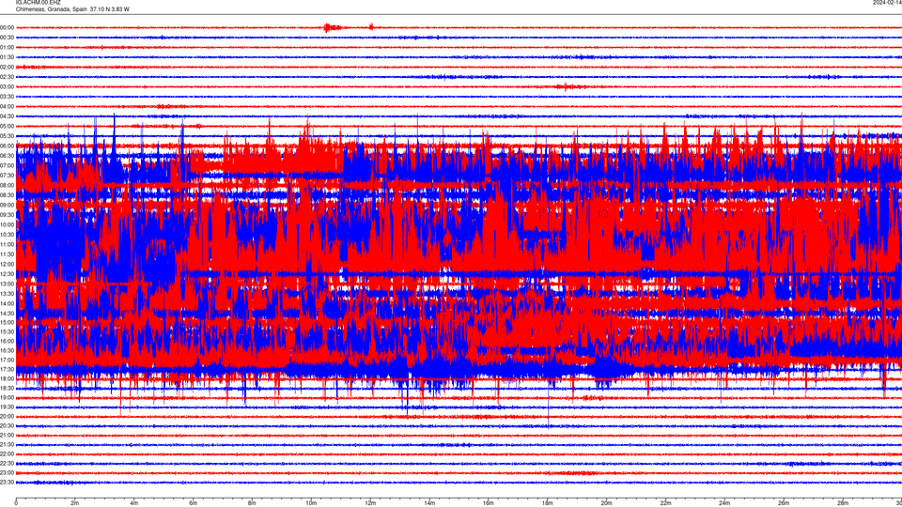
Task: Select the 21:30 time label
Action: click(x=7, y=445)
